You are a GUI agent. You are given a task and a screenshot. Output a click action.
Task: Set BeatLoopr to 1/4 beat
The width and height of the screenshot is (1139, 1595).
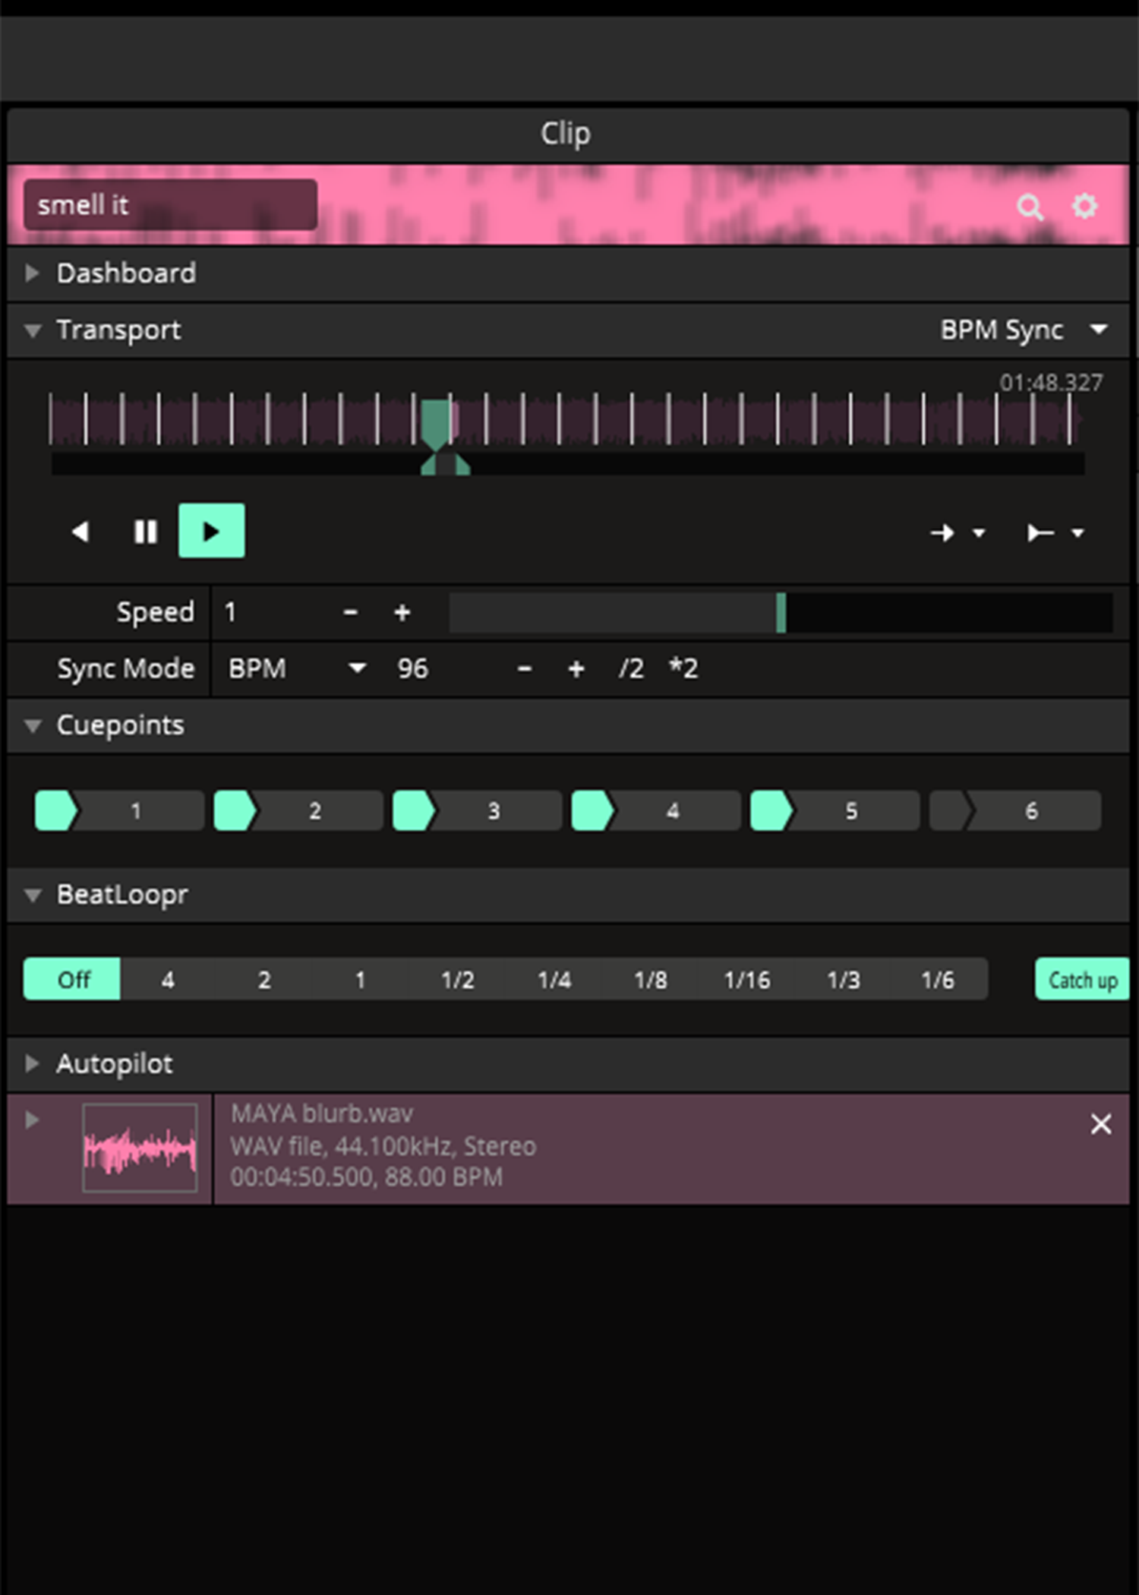554,979
